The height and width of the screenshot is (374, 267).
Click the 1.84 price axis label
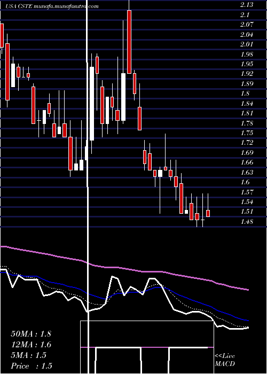pos(247,103)
